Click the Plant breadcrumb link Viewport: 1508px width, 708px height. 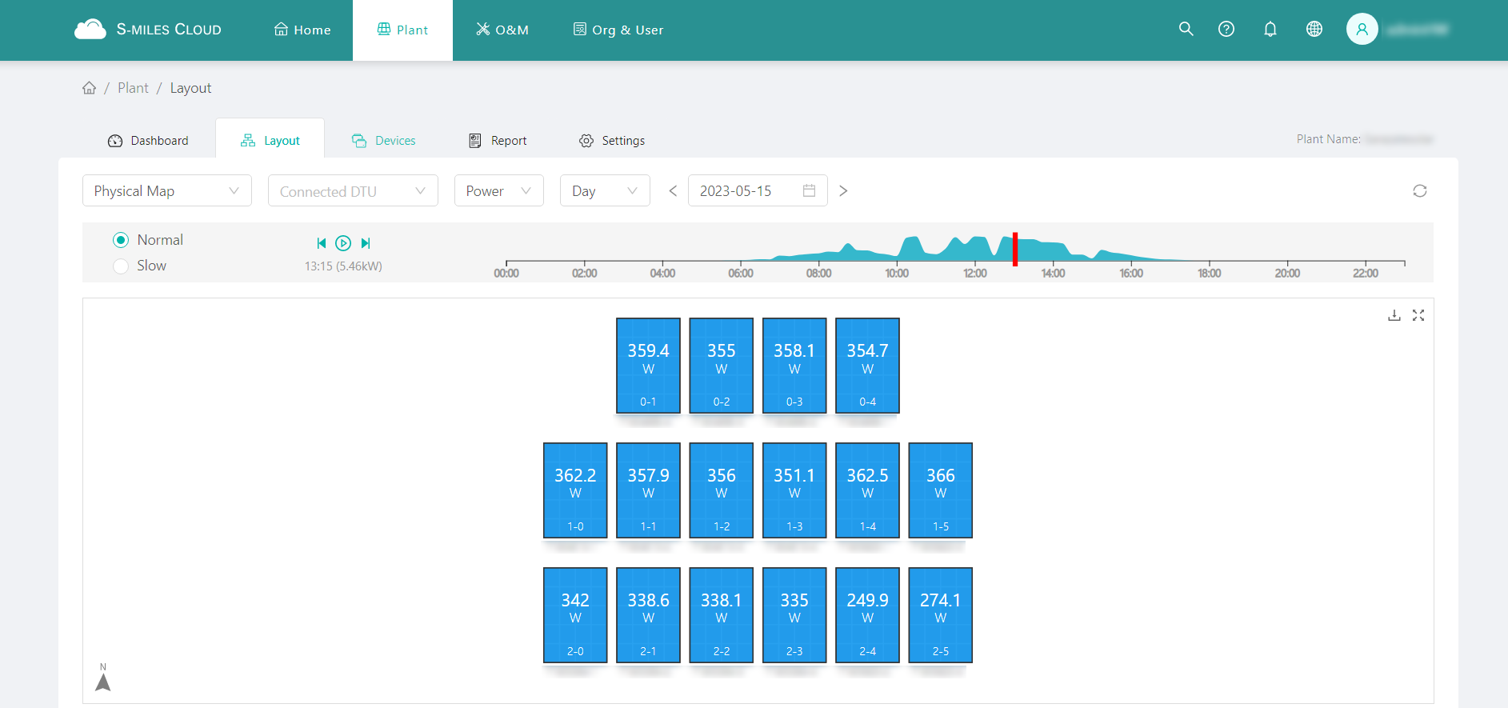tap(133, 88)
